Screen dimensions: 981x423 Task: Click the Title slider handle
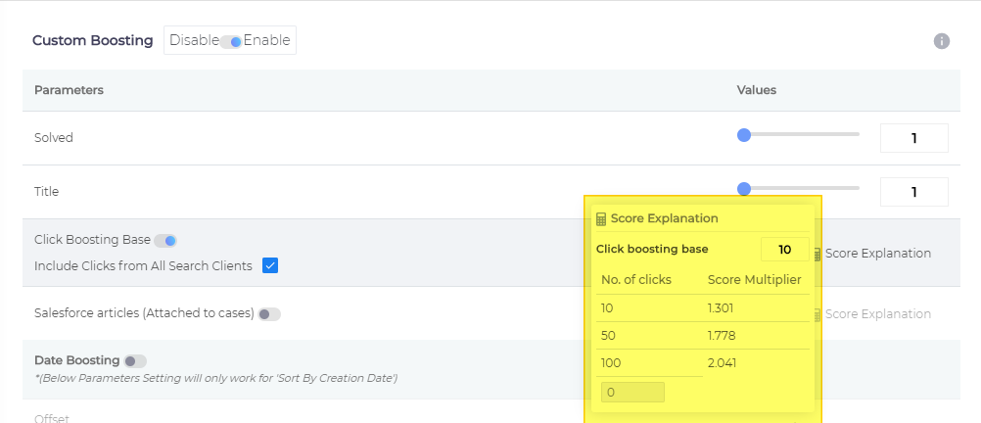744,188
